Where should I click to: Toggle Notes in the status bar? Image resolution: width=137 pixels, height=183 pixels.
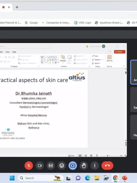71,156
